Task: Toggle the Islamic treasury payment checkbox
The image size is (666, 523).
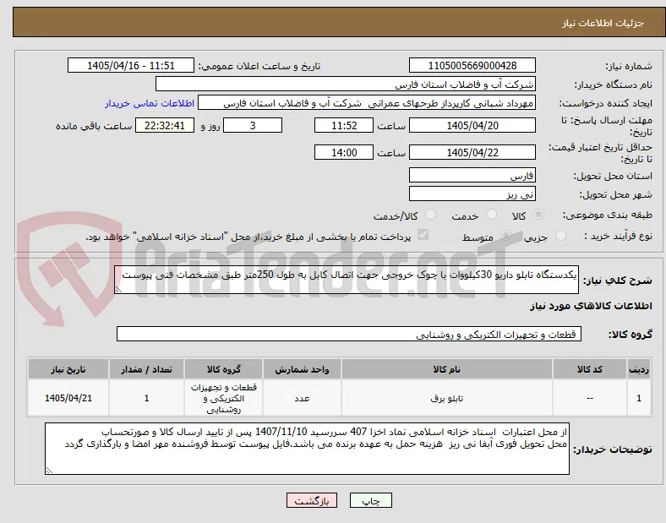Action: click(x=423, y=235)
